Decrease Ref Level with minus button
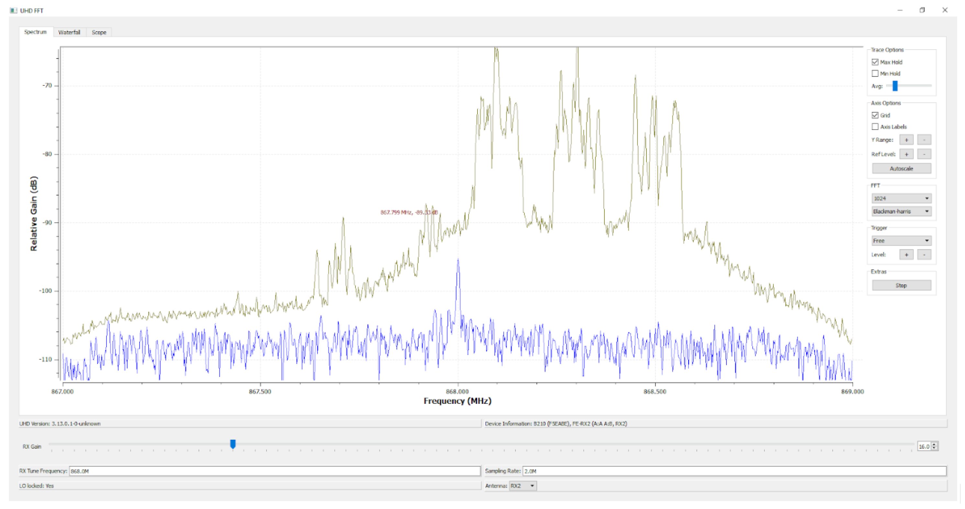Screen dimensions: 965x509 coord(924,154)
